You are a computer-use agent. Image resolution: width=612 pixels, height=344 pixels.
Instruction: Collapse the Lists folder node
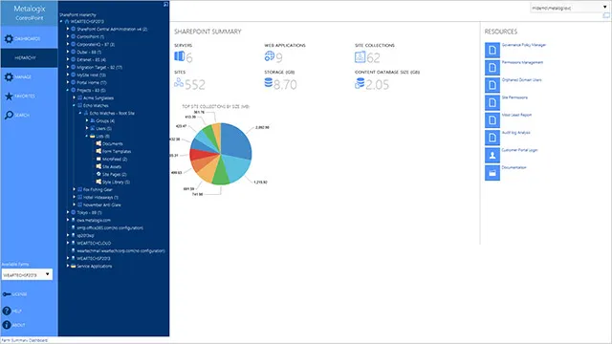pyautogui.click(x=87, y=136)
